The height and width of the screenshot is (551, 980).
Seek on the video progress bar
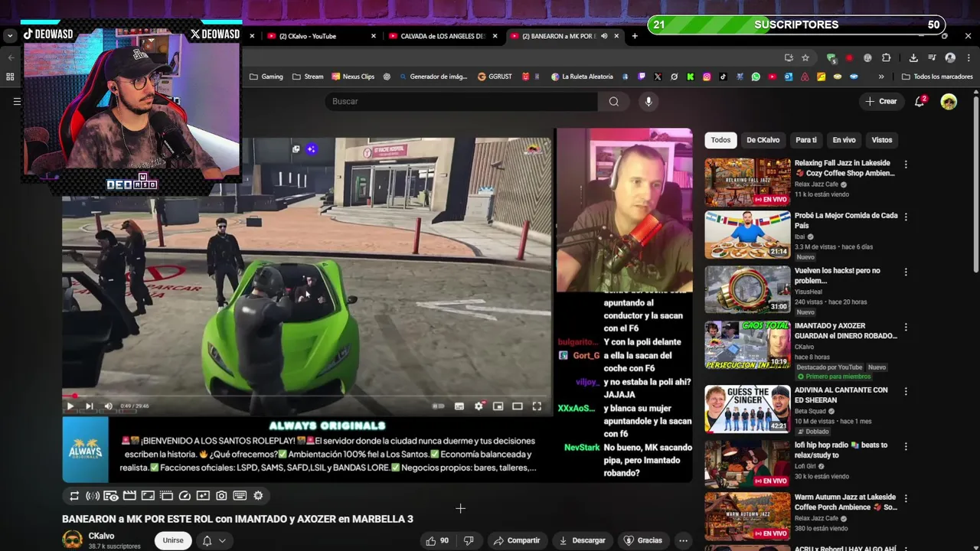pos(306,396)
